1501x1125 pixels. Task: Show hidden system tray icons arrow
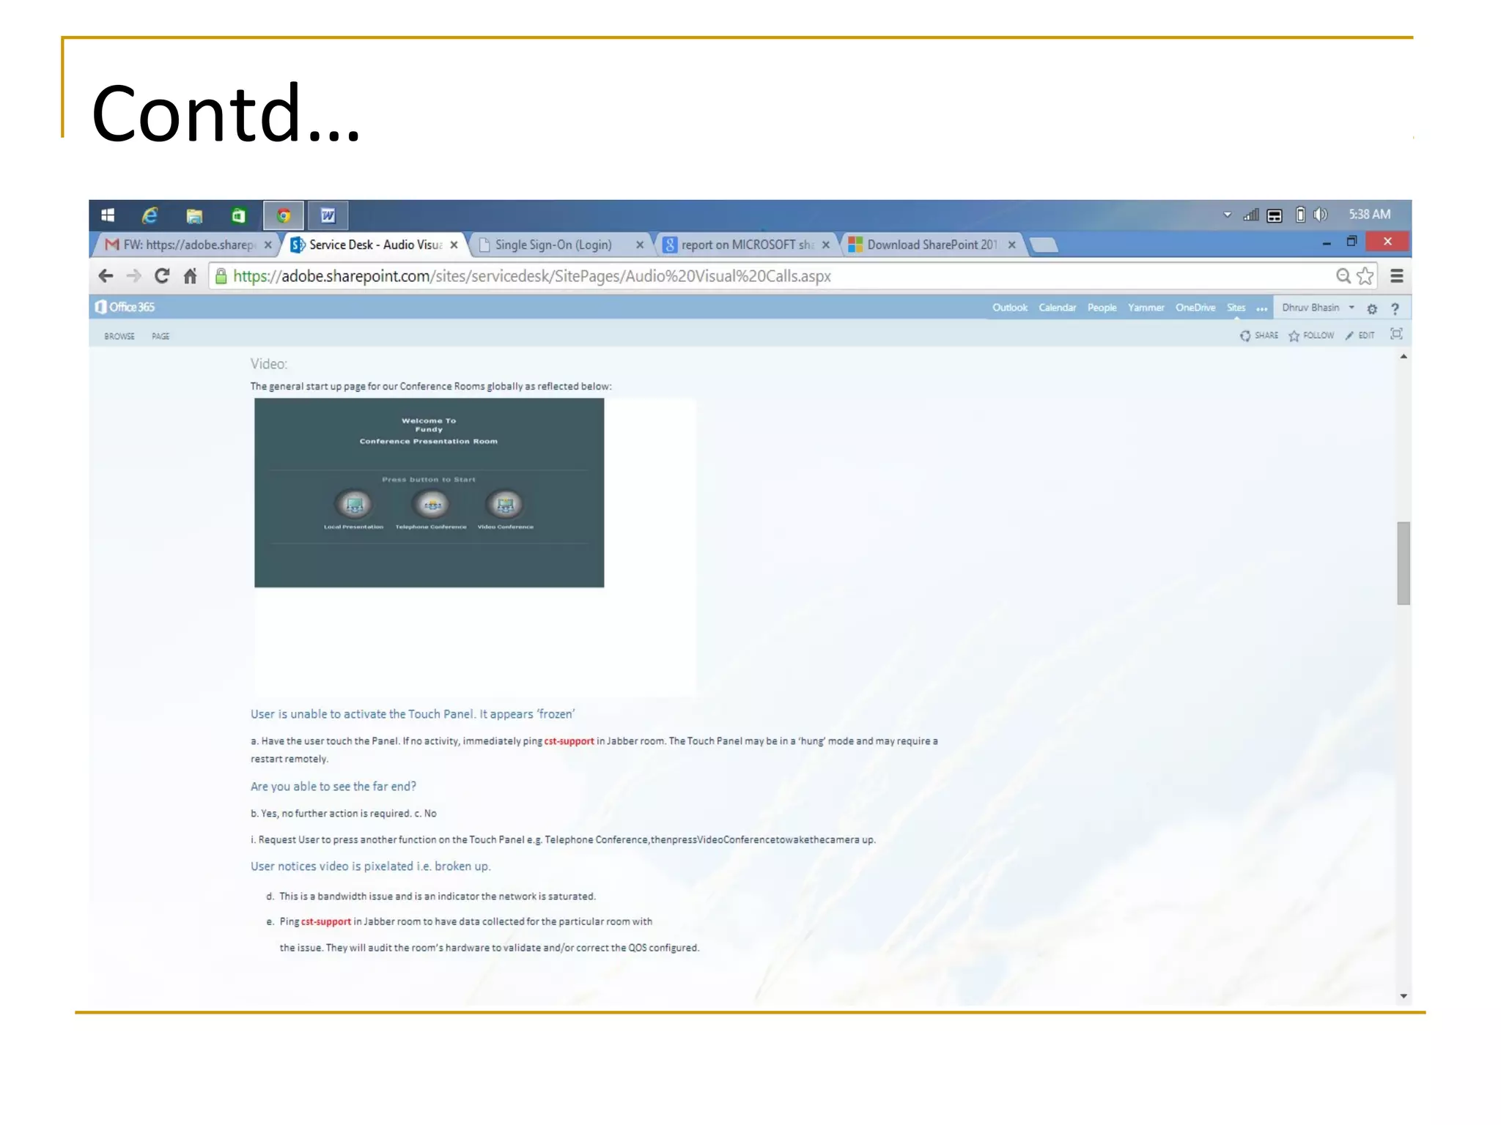(1227, 215)
